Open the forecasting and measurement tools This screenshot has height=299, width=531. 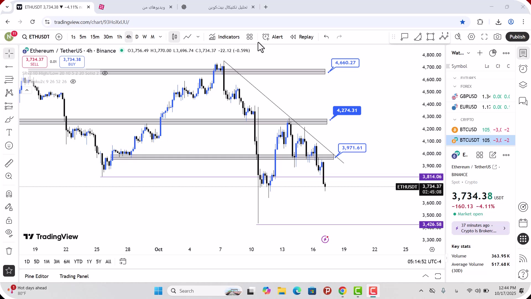click(9, 106)
